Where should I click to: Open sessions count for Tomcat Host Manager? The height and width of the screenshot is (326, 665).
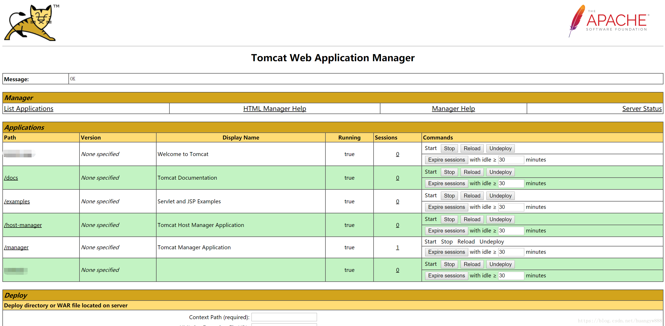pyautogui.click(x=397, y=225)
